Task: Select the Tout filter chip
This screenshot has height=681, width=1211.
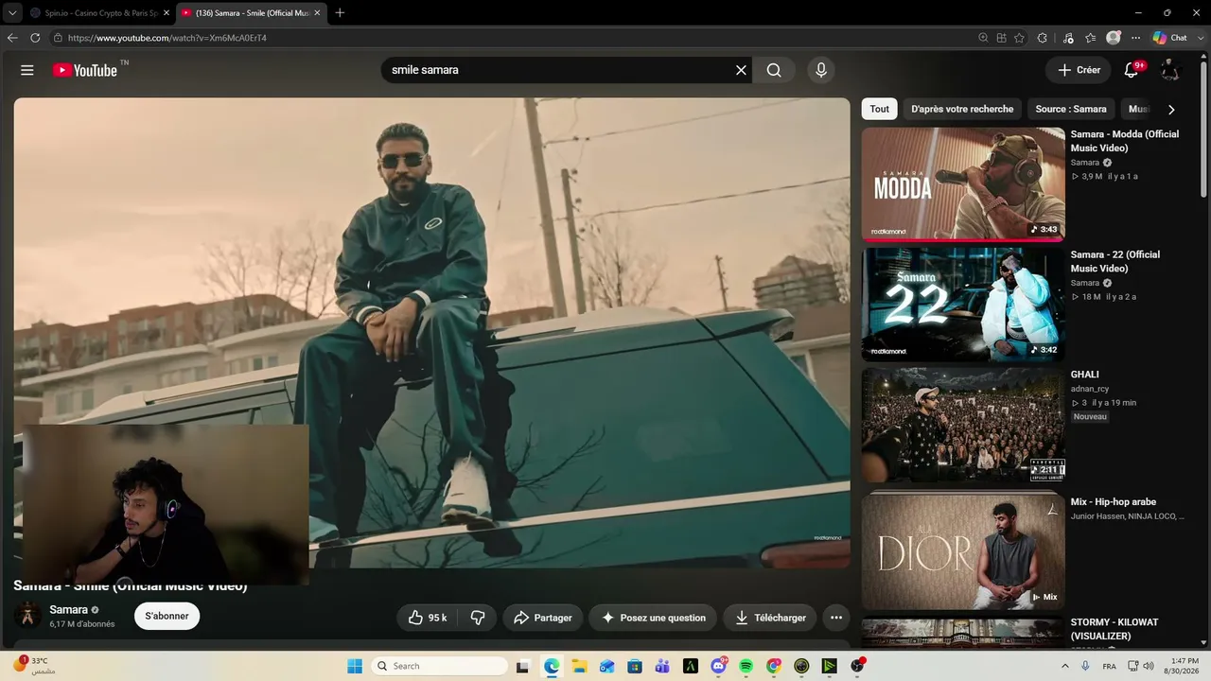Action: coord(880,109)
